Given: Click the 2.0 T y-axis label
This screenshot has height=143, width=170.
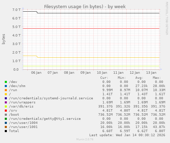Looking at the screenshot, I should coord(16,53).
